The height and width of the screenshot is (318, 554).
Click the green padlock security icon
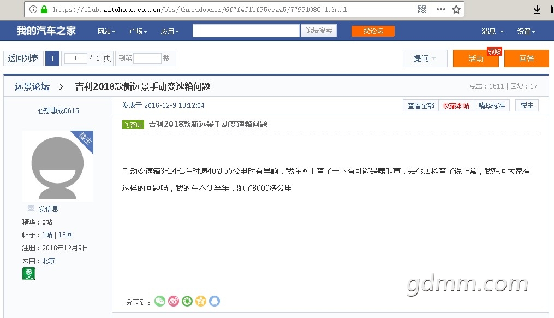pyautogui.click(x=44, y=9)
